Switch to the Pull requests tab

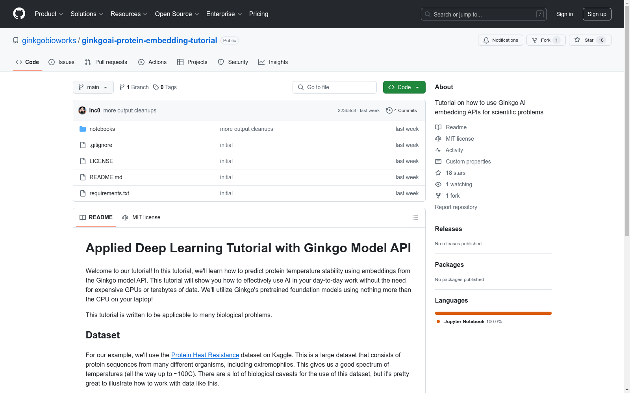pos(106,62)
